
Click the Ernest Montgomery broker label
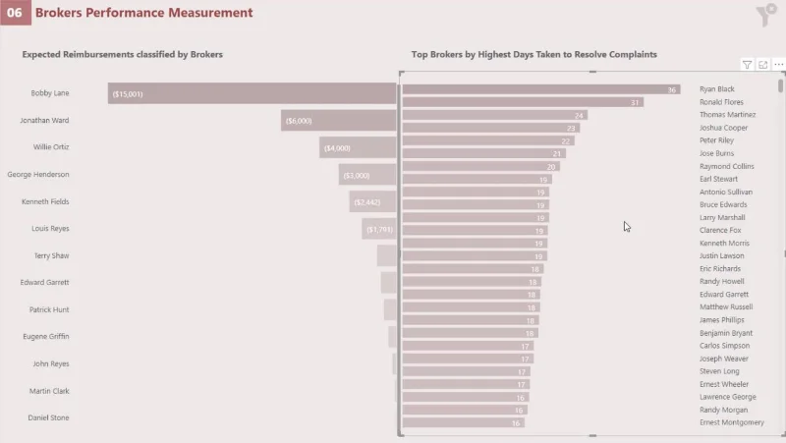(x=732, y=422)
